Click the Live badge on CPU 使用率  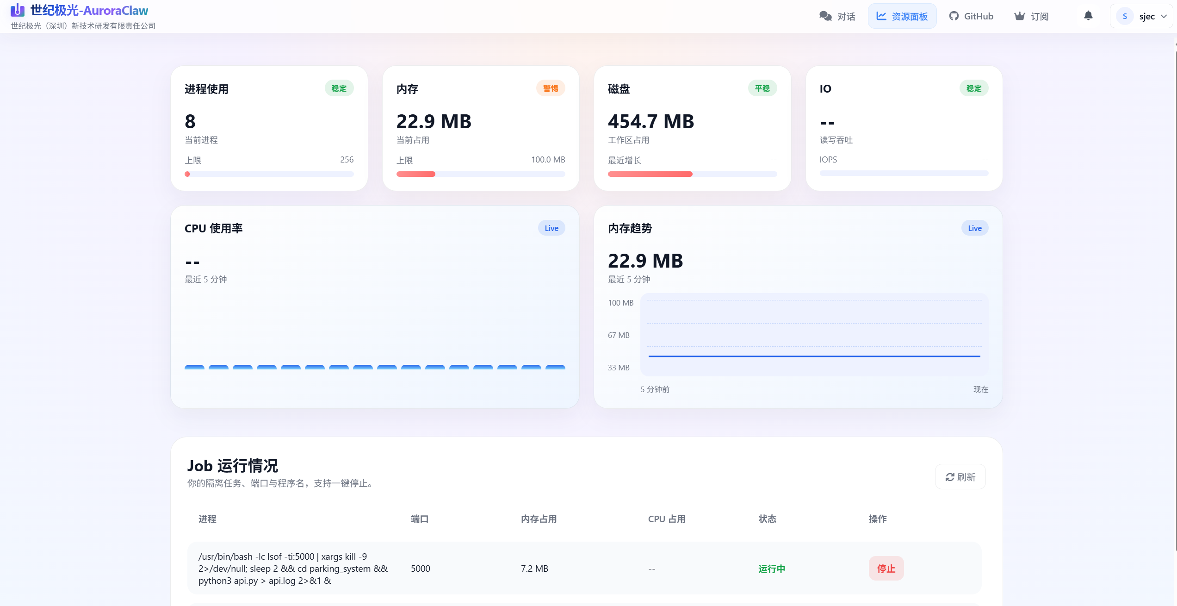(551, 228)
